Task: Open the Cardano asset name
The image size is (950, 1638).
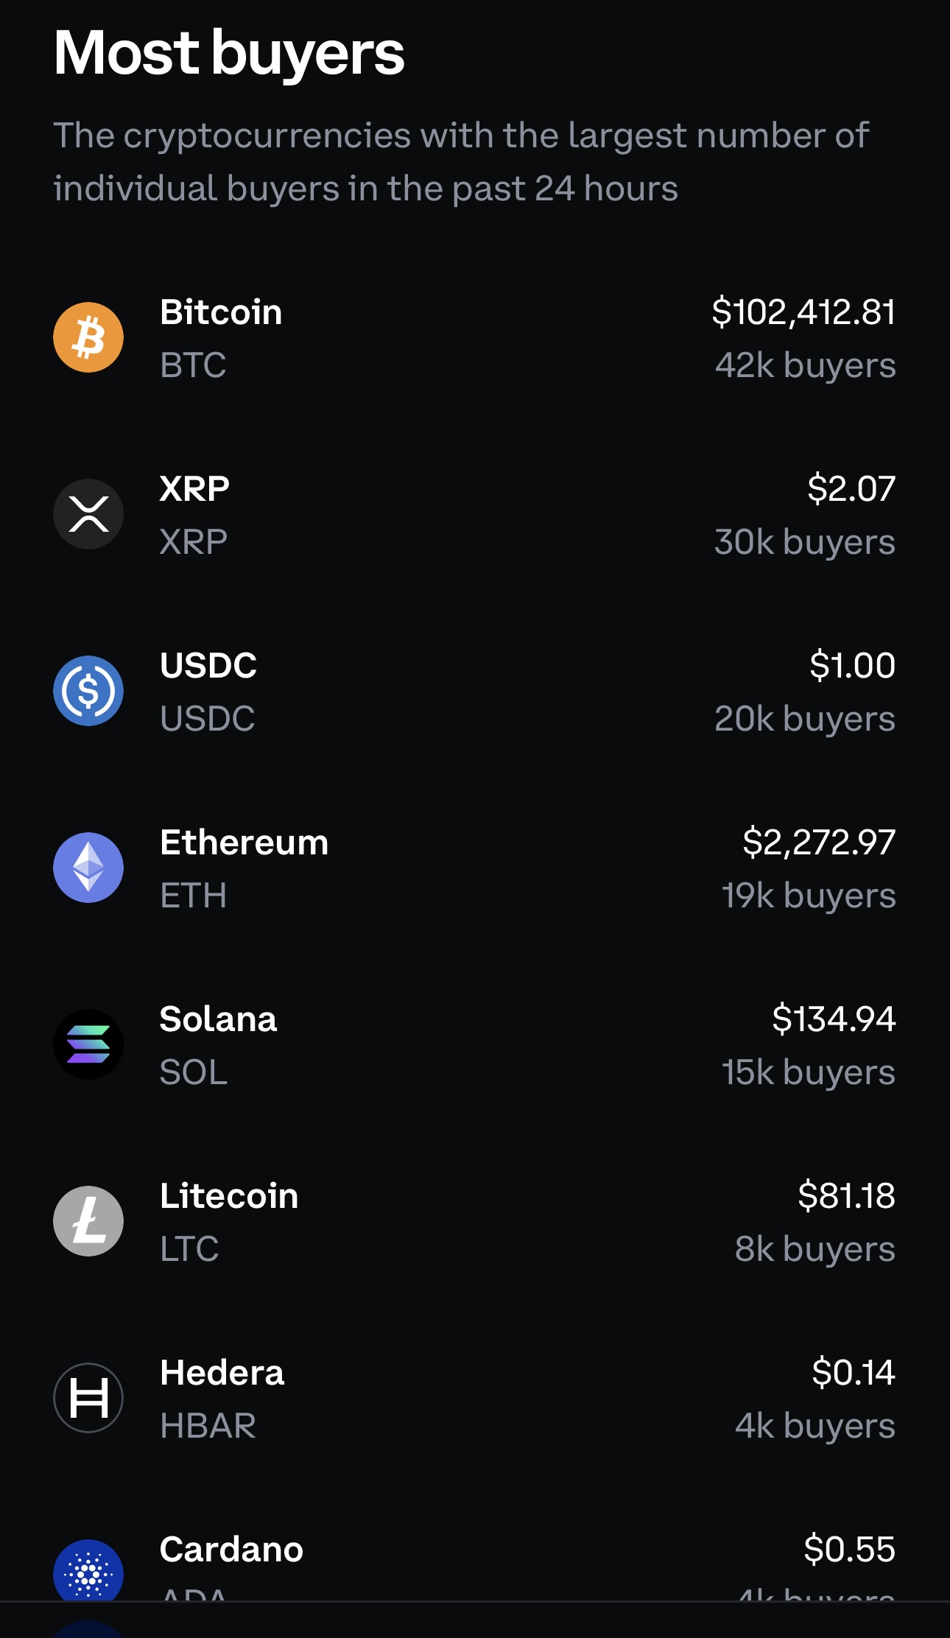Action: click(231, 1550)
